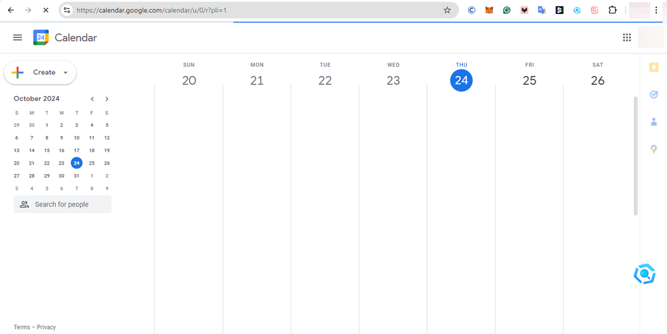
Task: Open the pink chevron extension
Action: [524, 10]
